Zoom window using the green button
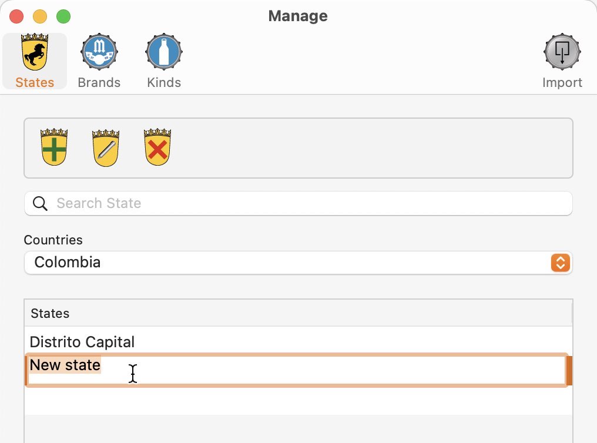Screen dimensions: 597x443 63,16
